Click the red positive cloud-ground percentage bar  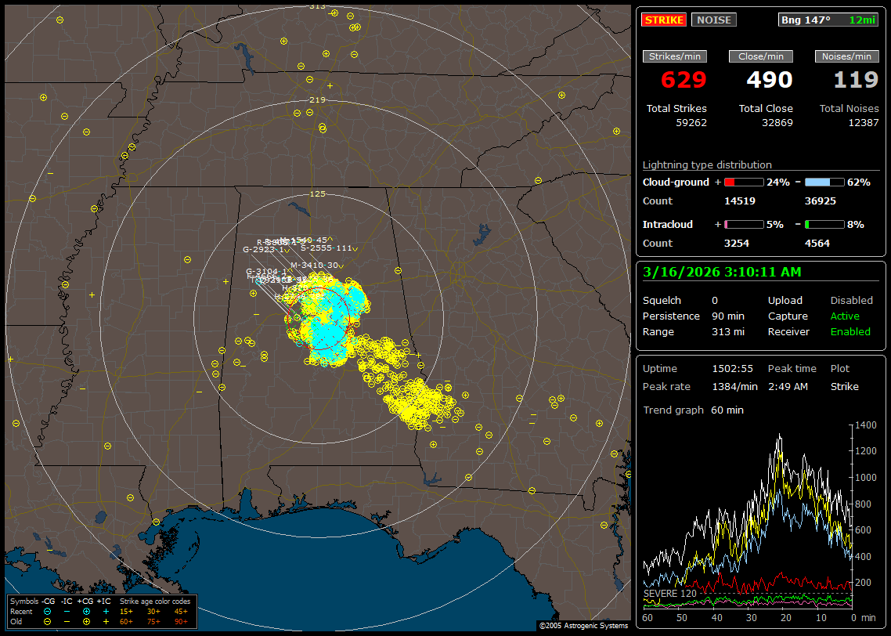pyautogui.click(x=743, y=182)
